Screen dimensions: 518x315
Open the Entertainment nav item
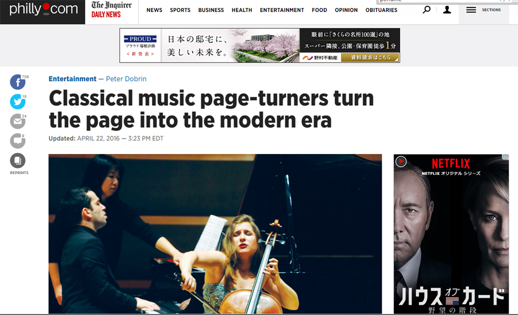click(x=282, y=10)
